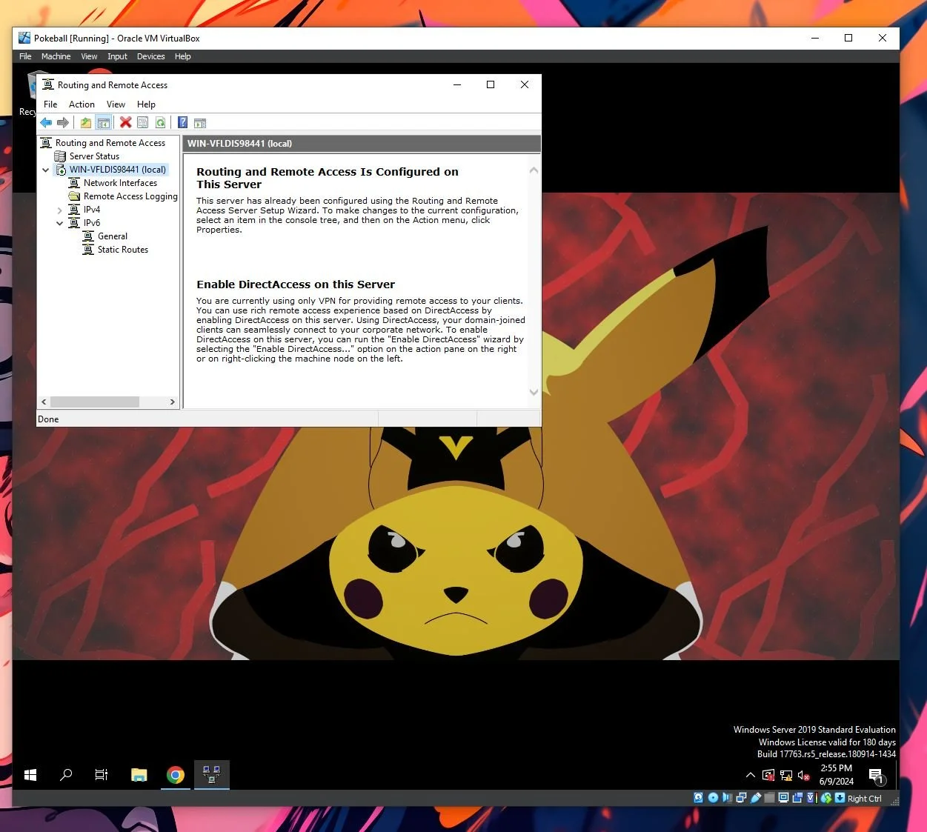Toggle the Show/Hide Action Pane icon
This screenshot has width=927, height=832.
click(x=200, y=122)
